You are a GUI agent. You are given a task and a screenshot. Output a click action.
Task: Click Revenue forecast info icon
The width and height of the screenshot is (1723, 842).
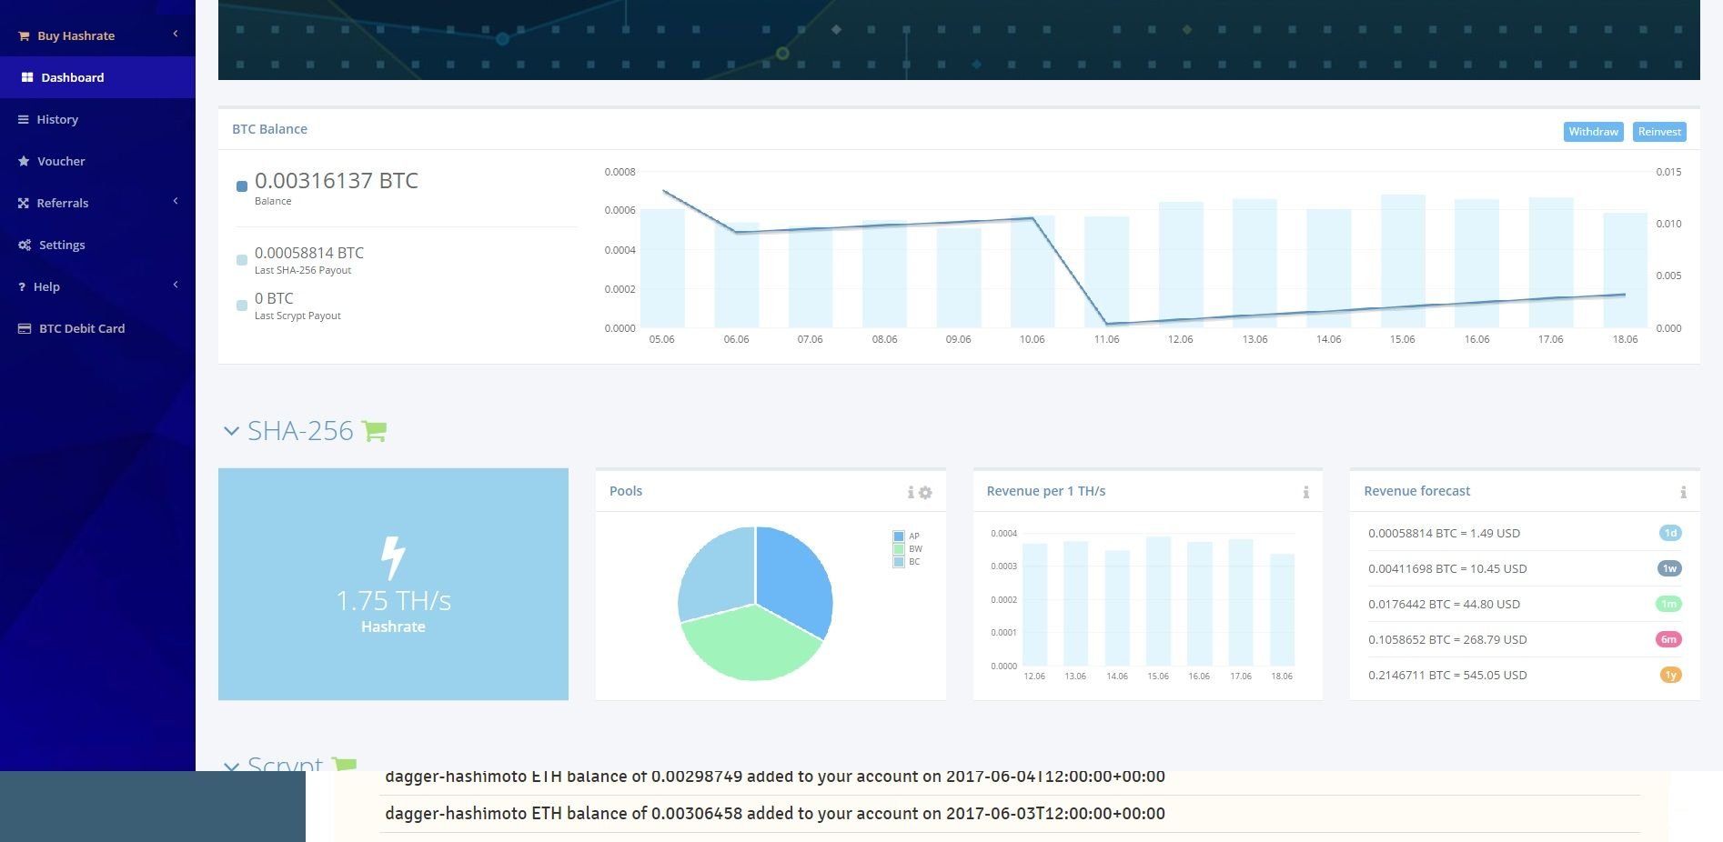[x=1683, y=492]
